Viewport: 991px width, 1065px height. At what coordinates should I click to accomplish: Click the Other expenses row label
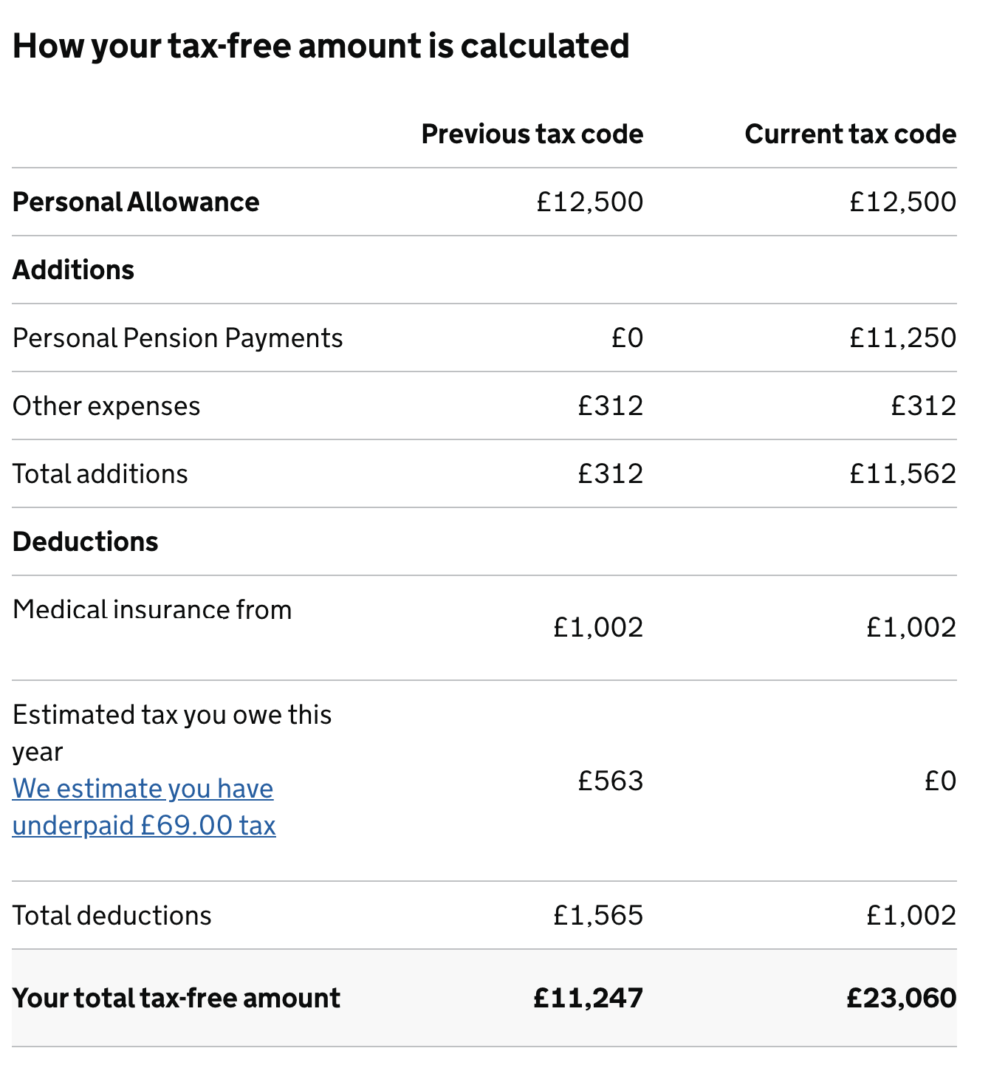click(106, 406)
